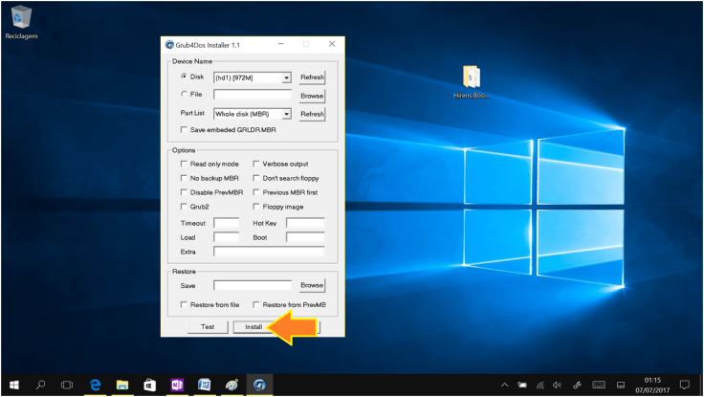704x397 pixels.
Task: Tick the Verbose output checkbox
Action: (256, 164)
